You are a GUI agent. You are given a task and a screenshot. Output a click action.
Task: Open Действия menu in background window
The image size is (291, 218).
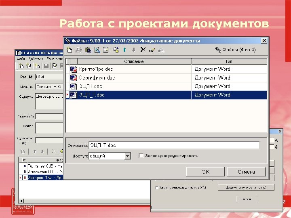click(36, 59)
